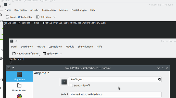Enable Standardprofil checkbox
The height and width of the screenshot is (98, 176).
pos(71,85)
